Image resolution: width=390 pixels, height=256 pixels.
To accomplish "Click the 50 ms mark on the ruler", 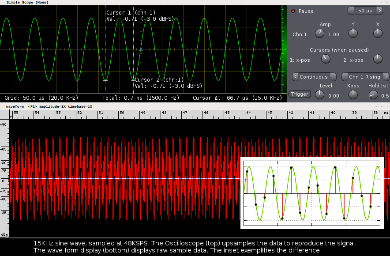I will (122, 113).
